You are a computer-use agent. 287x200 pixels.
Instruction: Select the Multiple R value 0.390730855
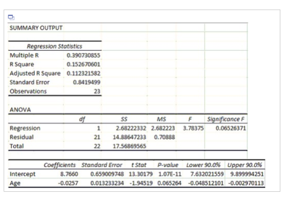click(x=83, y=55)
